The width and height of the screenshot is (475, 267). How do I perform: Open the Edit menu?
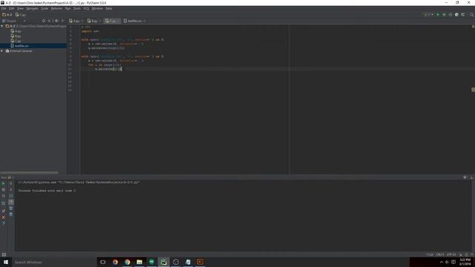point(12,8)
